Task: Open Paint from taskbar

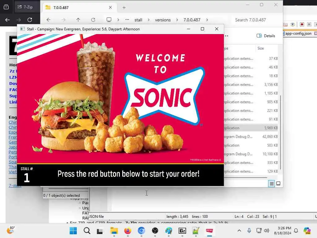Action: click(x=169, y=231)
